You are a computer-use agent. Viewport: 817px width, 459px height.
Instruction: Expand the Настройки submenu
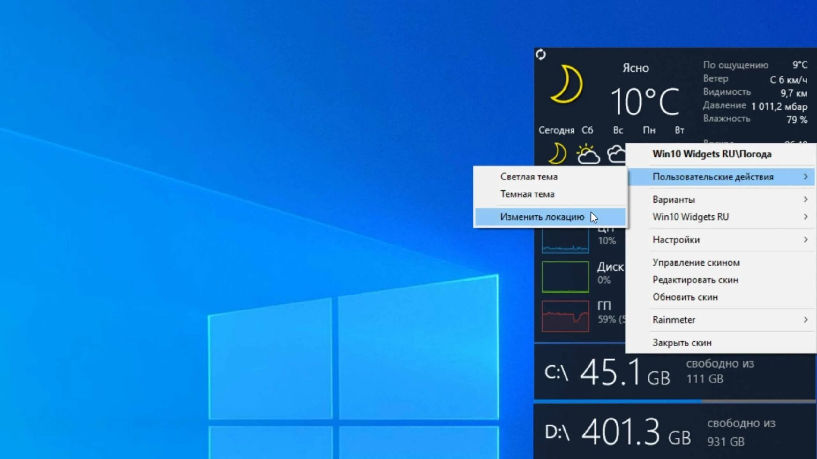pos(676,240)
